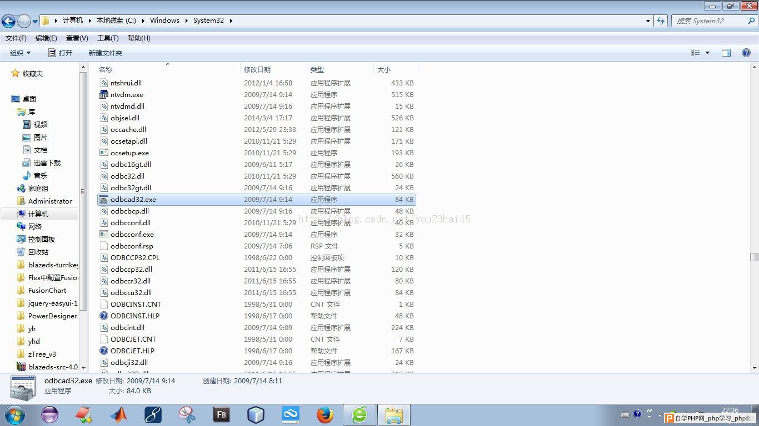Select ocsetup.exe file icon
This screenshot has height=426, width=759.
click(103, 153)
